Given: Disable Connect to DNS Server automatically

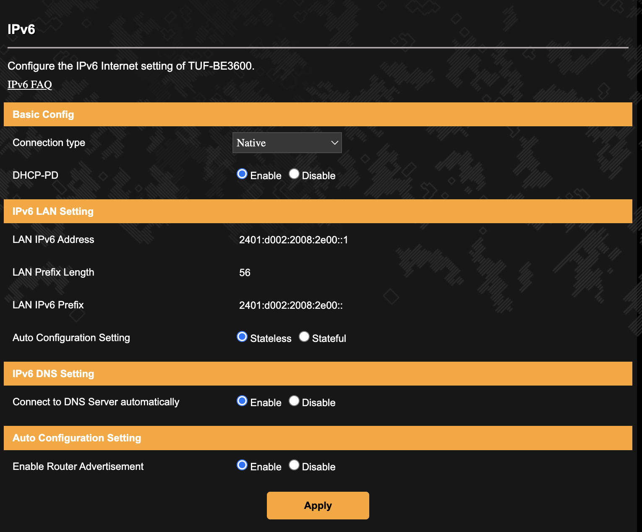Looking at the screenshot, I should click(x=294, y=401).
